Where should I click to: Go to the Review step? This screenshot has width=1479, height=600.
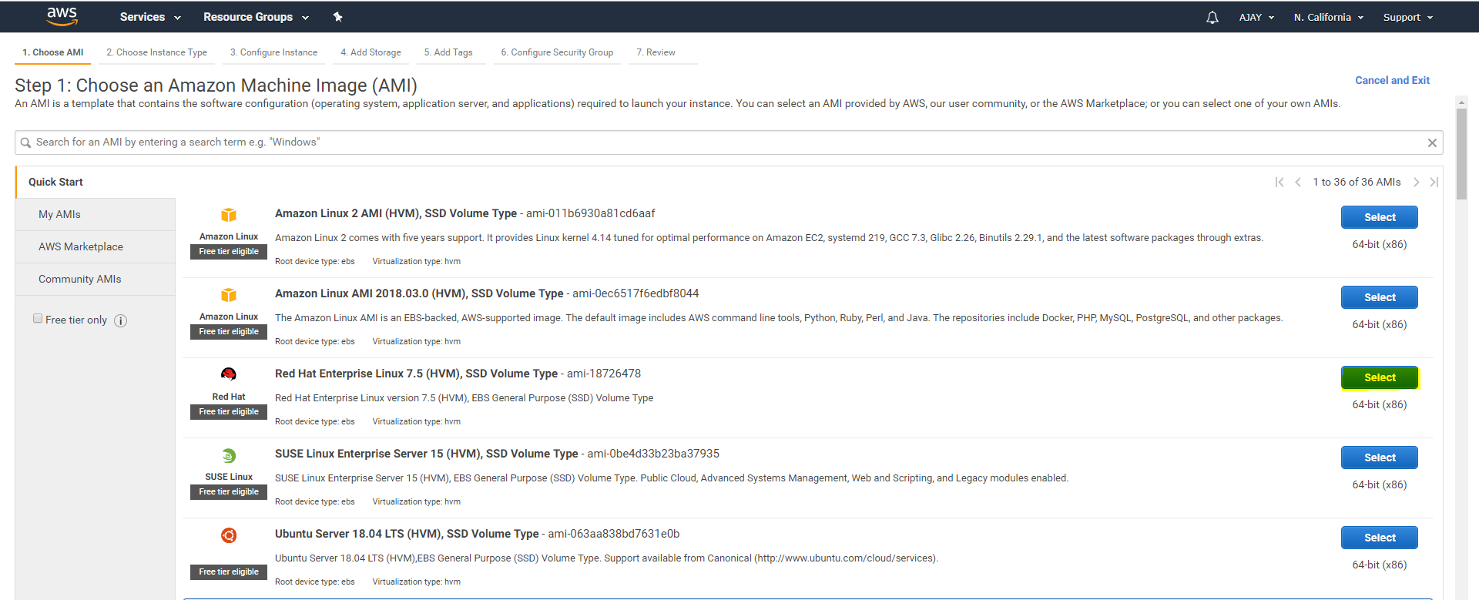[x=656, y=52]
